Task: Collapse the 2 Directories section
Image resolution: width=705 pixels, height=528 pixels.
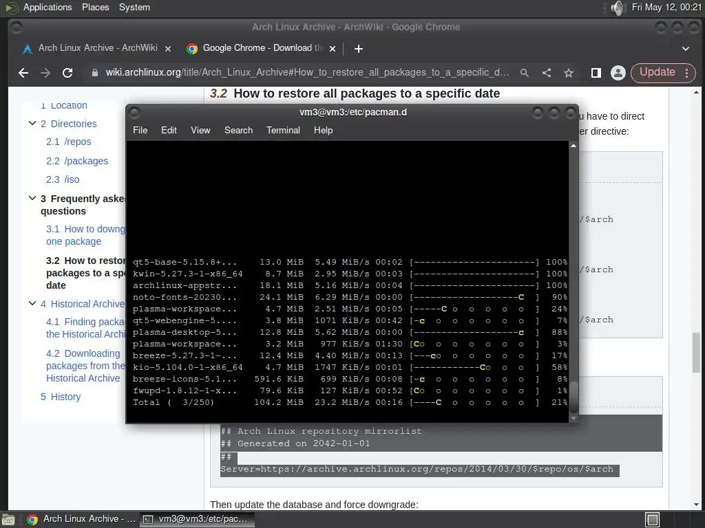Action: [x=32, y=123]
